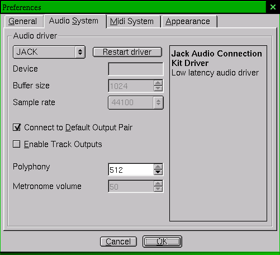Click Buffer size up arrow
The image size is (280, 255).
click(x=158, y=83)
